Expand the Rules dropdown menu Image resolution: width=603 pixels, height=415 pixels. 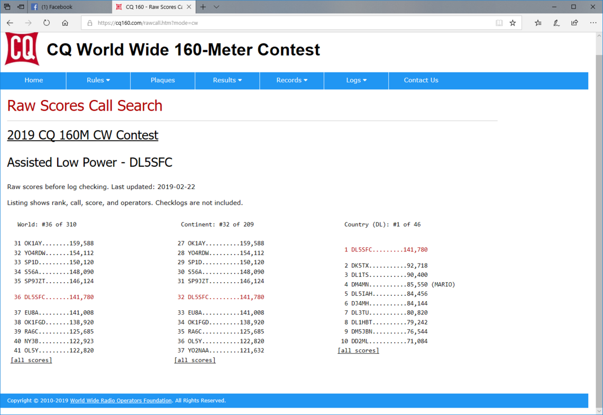coord(98,80)
